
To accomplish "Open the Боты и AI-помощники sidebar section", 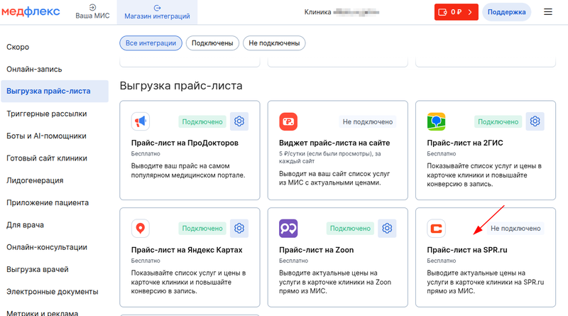I will pos(46,136).
